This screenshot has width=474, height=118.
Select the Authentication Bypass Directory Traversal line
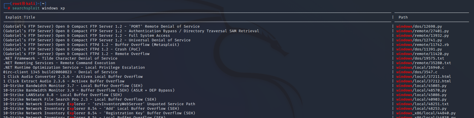pos(131,31)
